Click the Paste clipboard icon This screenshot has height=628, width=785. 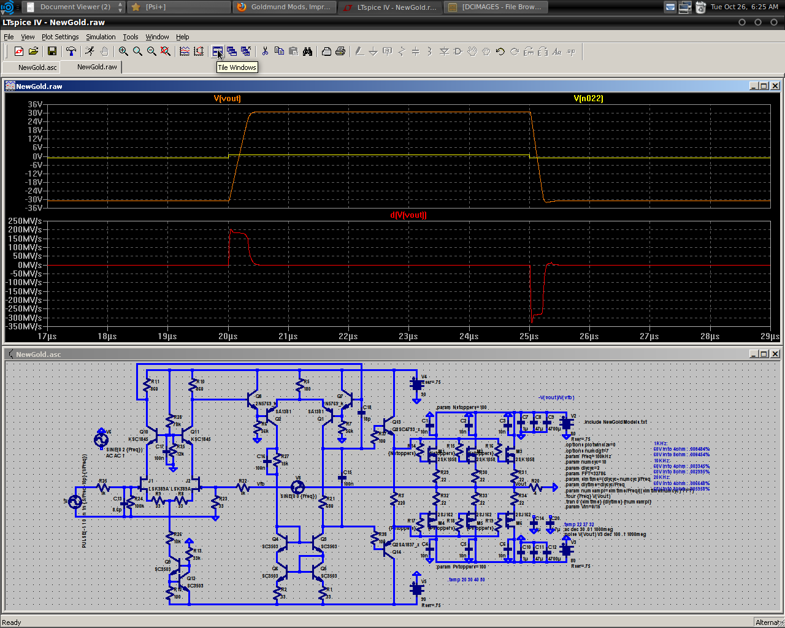click(293, 52)
